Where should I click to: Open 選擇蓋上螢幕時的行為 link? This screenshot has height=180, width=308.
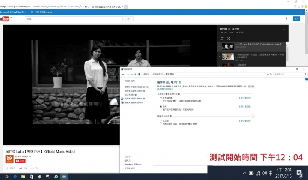point(135,91)
